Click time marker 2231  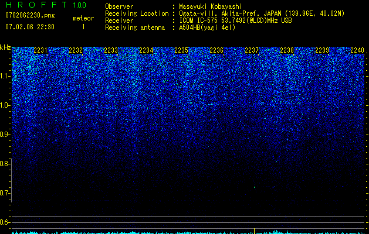point(40,50)
